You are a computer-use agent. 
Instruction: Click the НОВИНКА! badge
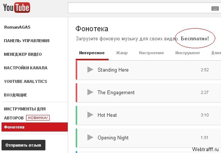click(x=38, y=118)
